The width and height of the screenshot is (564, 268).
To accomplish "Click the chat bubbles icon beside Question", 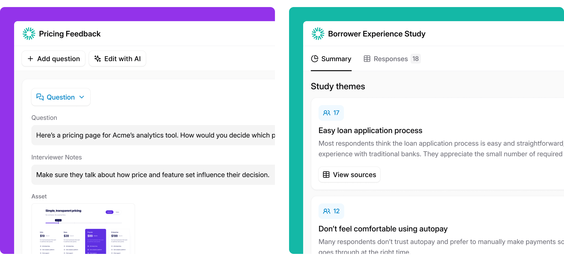I will coord(40,97).
